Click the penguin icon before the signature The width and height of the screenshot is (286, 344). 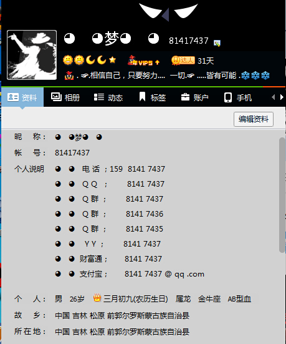(69, 76)
